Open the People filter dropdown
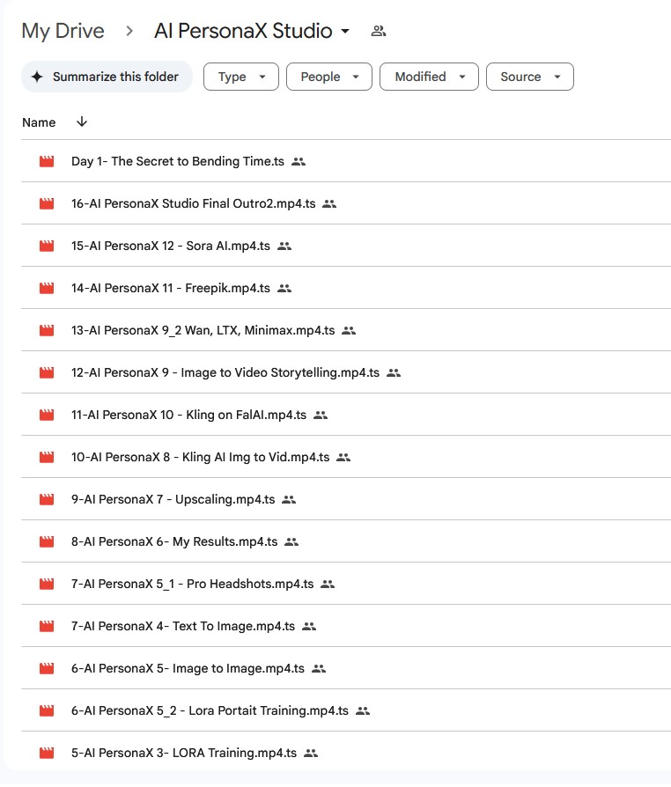Image resolution: width=671 pixels, height=787 pixels. pos(329,77)
